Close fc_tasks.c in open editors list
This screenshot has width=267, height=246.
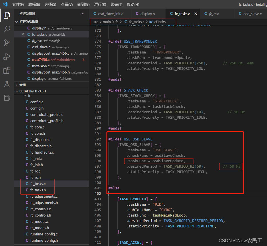point(23,35)
